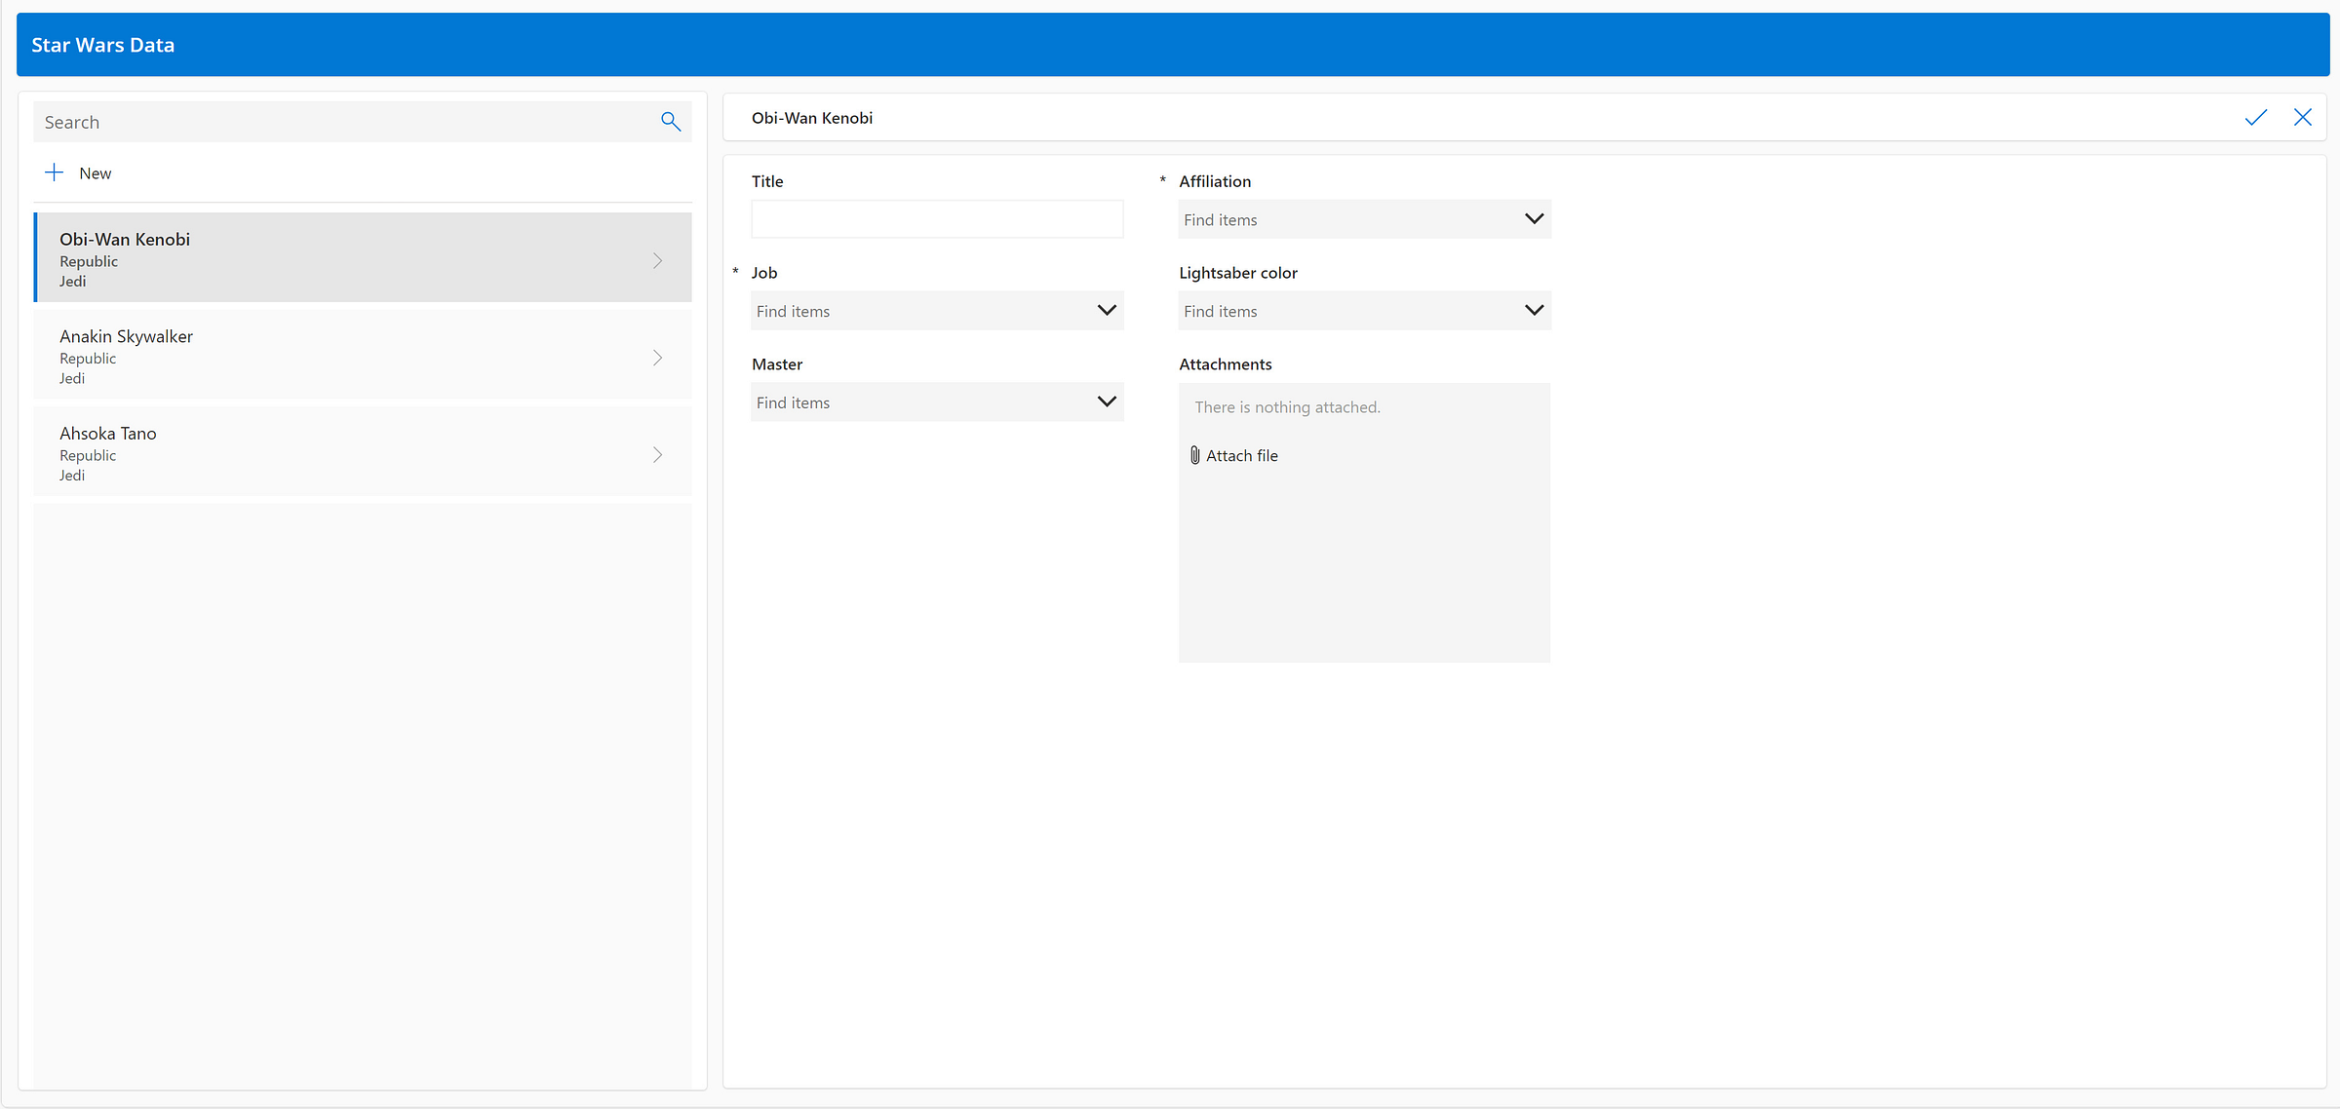Click the Job field label
This screenshot has width=2340, height=1109.
(764, 273)
